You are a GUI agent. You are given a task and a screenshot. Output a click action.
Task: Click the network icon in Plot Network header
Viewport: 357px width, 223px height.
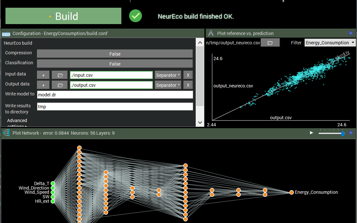coord(6,133)
